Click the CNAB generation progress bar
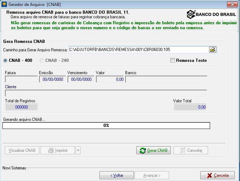 tap(106, 125)
